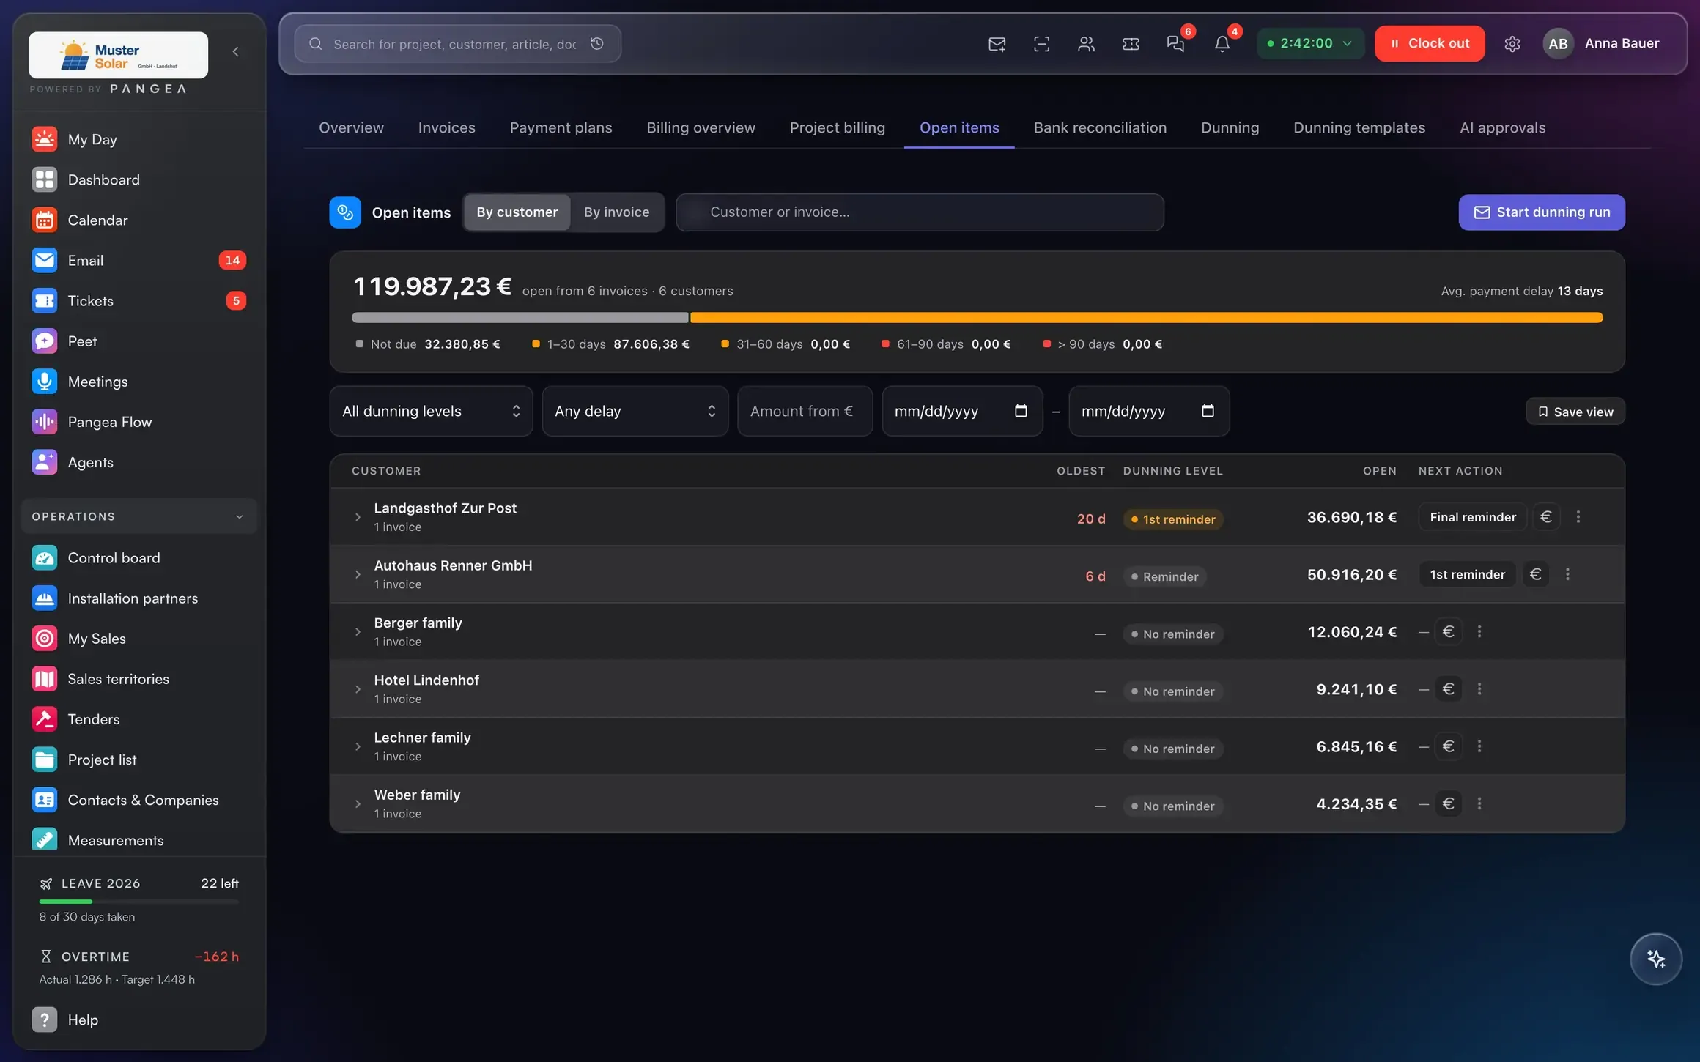
Task: Click the Customer or invoice search field
Action: (920, 212)
